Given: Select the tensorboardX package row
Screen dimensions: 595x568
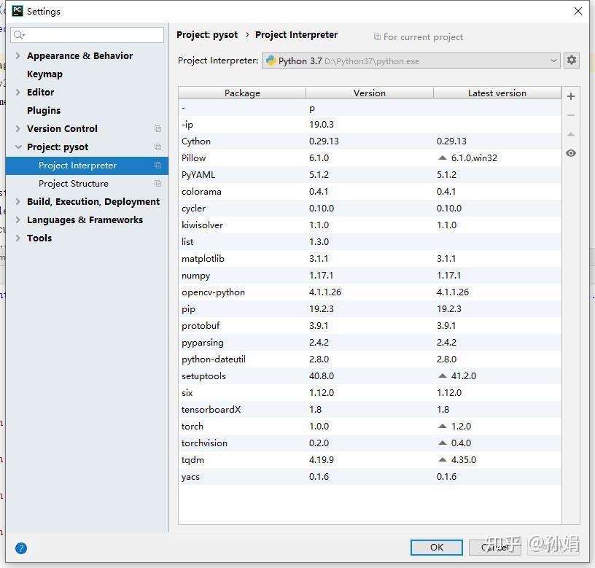Looking at the screenshot, I should tap(370, 409).
